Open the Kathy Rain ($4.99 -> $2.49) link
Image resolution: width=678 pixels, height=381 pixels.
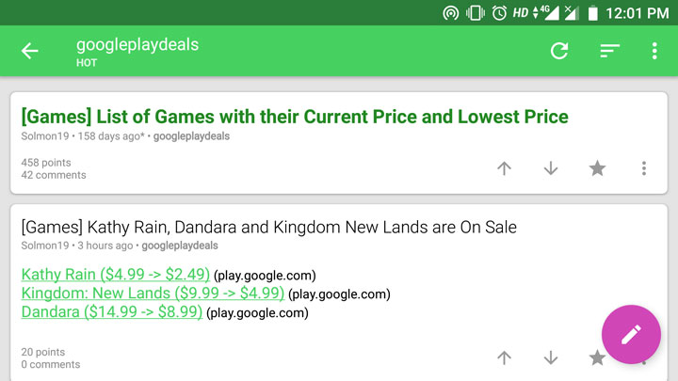[116, 275]
